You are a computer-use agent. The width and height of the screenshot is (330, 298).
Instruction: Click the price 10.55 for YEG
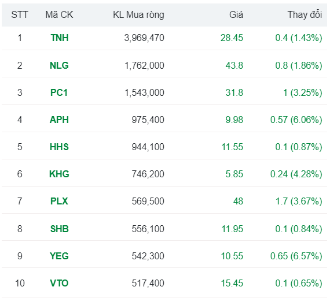[x=232, y=256]
